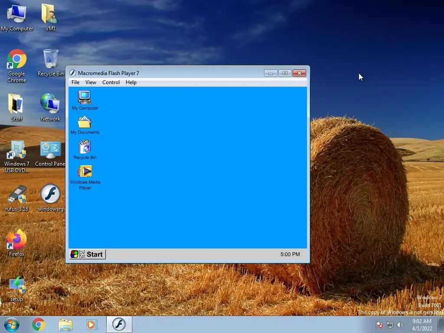This screenshot has width=444, height=333.
Task: Open Windows Explorer from the taskbar
Action: pos(65,324)
